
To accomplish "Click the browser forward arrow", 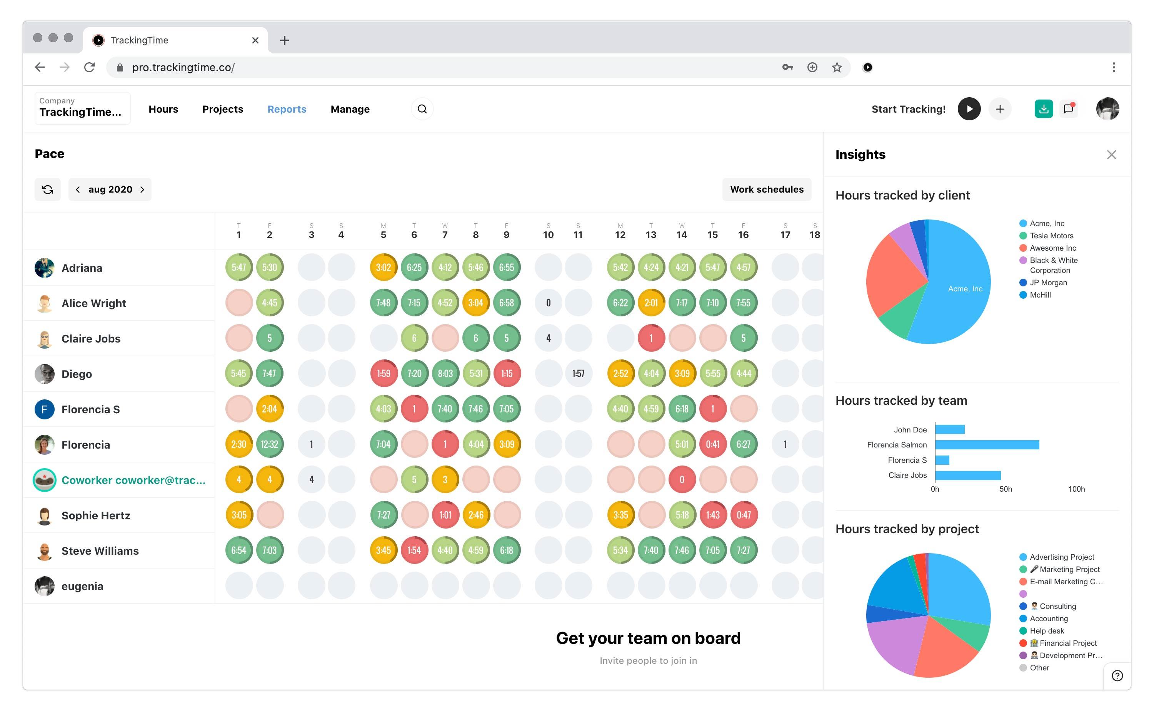I will point(65,67).
